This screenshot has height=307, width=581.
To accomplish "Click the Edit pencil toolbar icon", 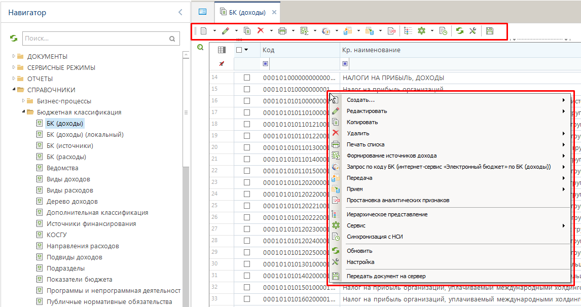I will pyautogui.click(x=225, y=31).
